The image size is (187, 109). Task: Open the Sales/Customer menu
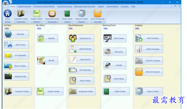coord(25,7)
